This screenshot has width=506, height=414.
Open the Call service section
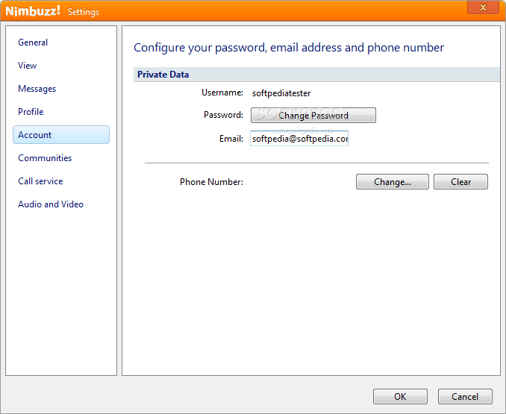pos(40,181)
